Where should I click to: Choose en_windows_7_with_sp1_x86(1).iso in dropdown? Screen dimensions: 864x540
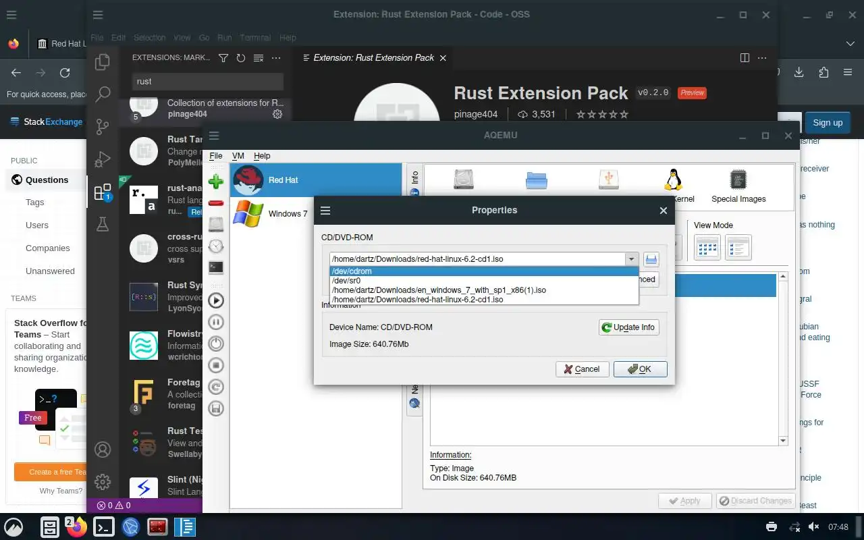click(x=483, y=290)
